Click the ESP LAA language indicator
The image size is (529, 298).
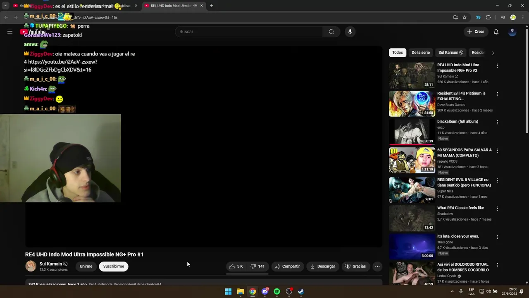click(x=472, y=292)
